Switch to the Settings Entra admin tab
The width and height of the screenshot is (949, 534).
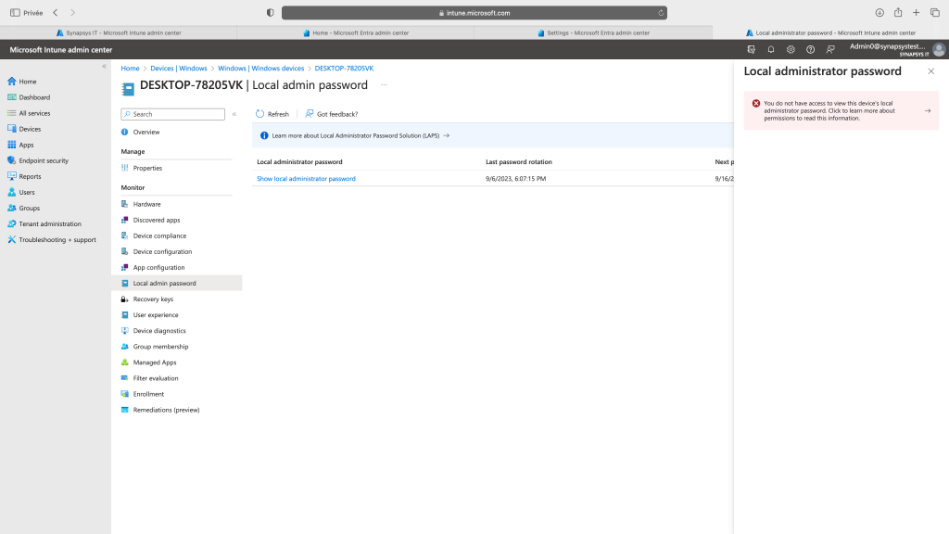click(593, 32)
